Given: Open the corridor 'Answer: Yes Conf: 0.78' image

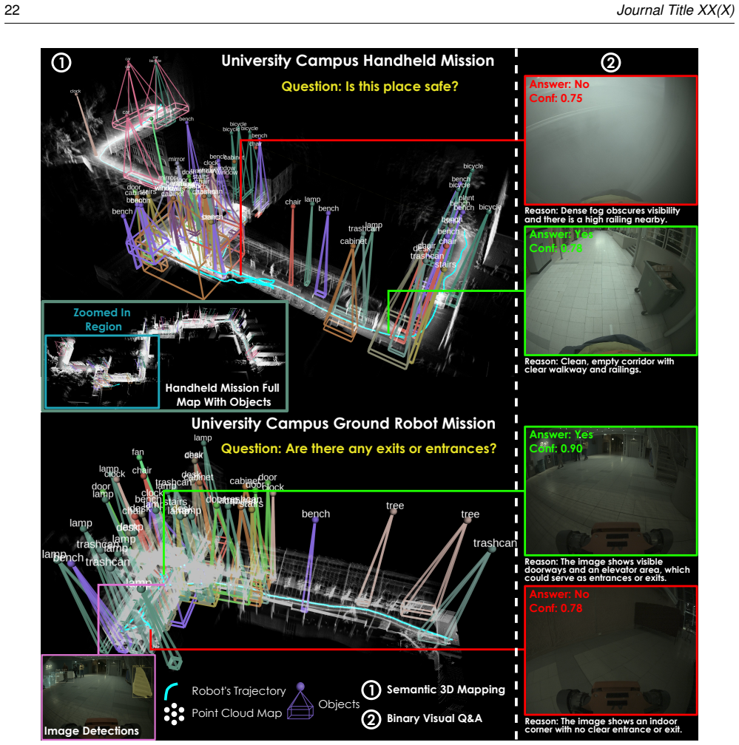Looking at the screenshot, I should (610, 290).
